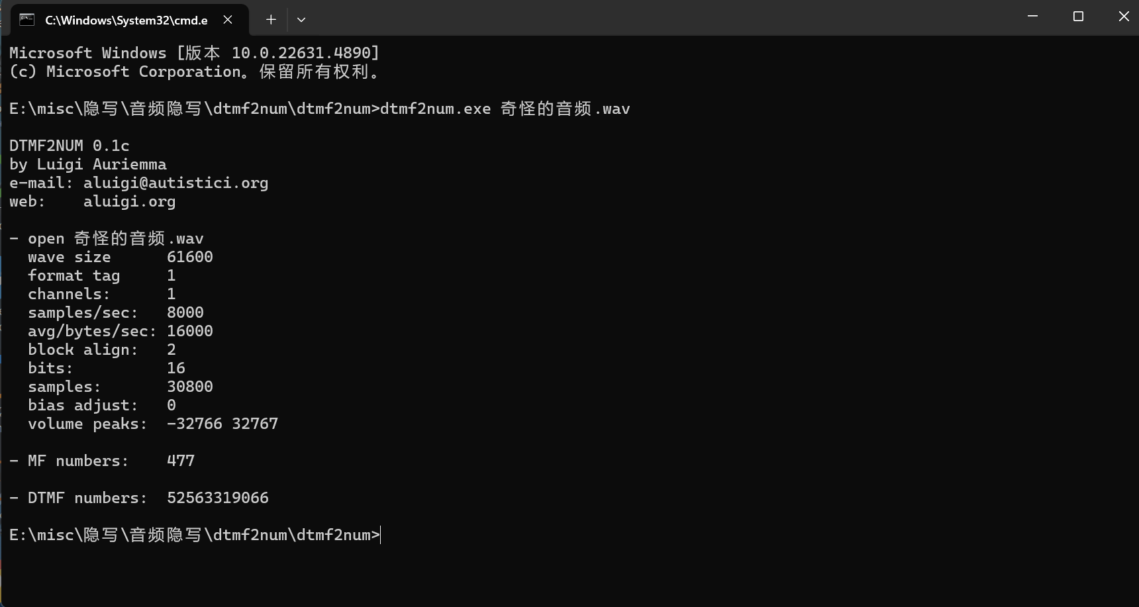Click the command prompt cursor line
The image size is (1139, 607).
point(195,535)
